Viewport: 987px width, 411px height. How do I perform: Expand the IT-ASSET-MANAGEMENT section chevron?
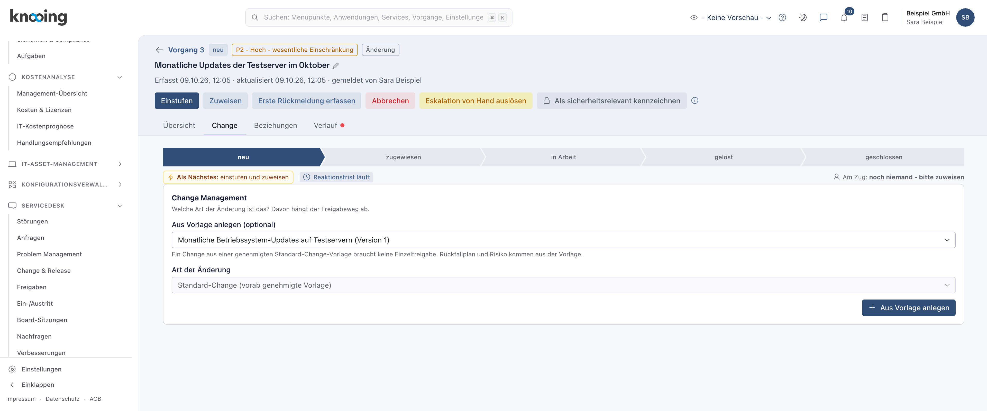click(x=120, y=164)
